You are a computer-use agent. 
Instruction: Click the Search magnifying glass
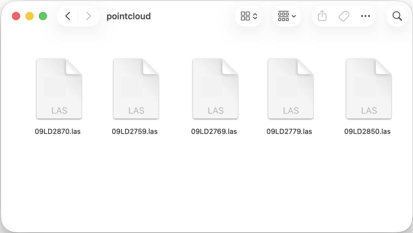click(x=397, y=16)
